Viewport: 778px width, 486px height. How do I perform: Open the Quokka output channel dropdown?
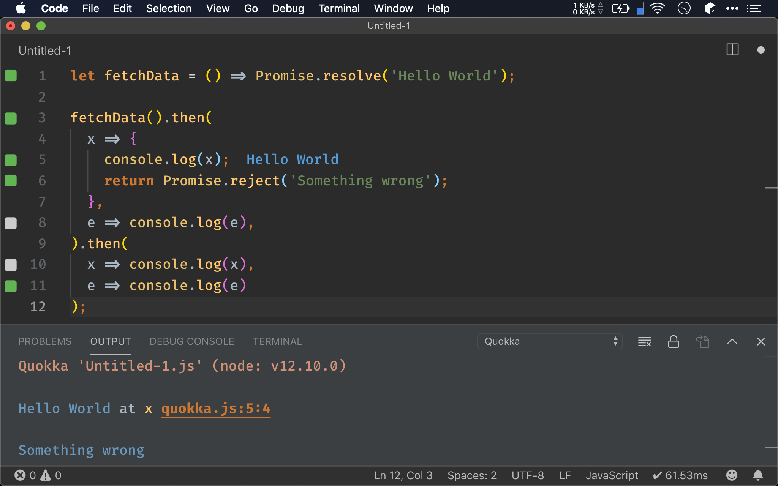tap(550, 341)
